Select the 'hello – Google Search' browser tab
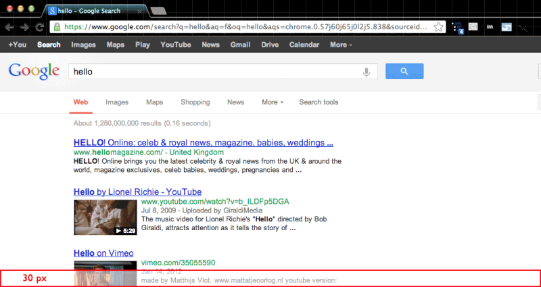The image size is (541, 287). click(96, 11)
